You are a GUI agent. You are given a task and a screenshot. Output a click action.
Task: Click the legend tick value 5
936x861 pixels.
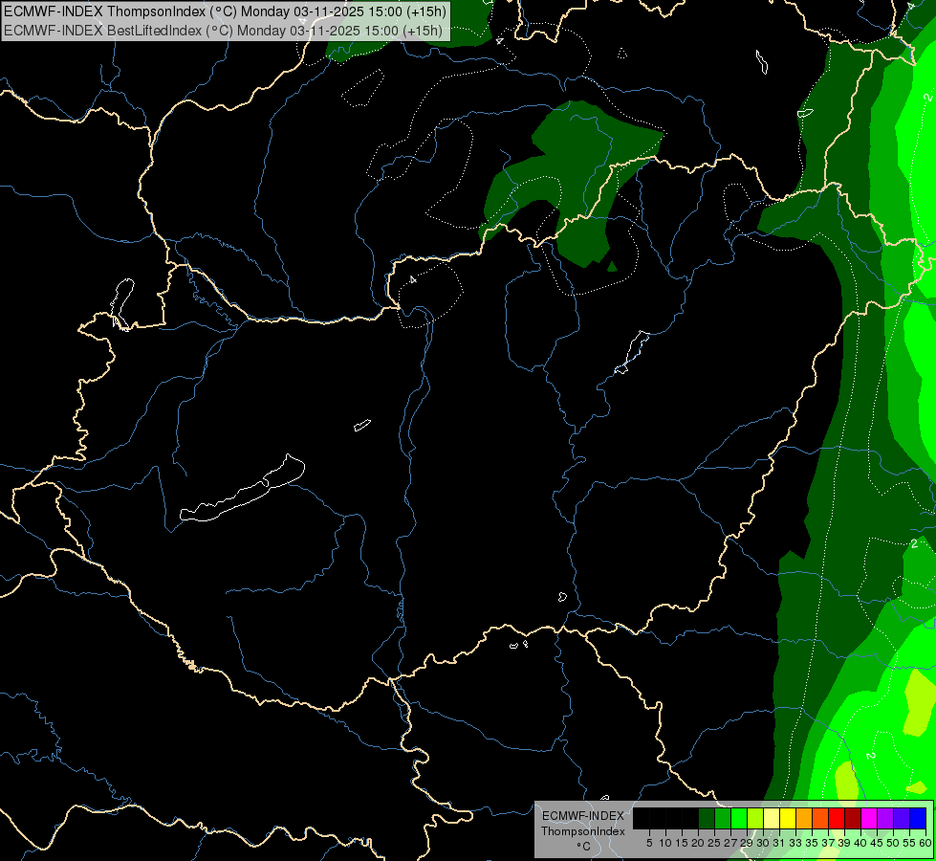(649, 843)
